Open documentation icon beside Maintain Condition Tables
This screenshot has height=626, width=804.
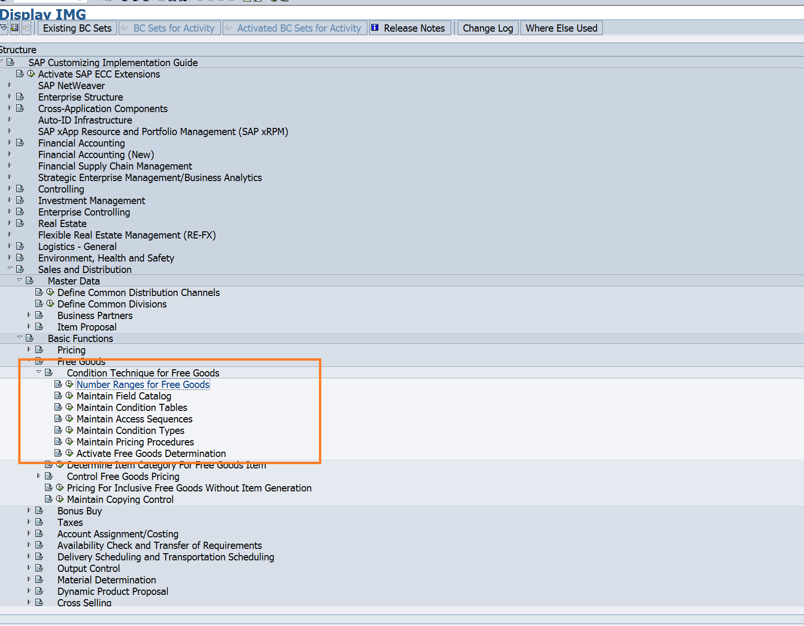pos(58,407)
